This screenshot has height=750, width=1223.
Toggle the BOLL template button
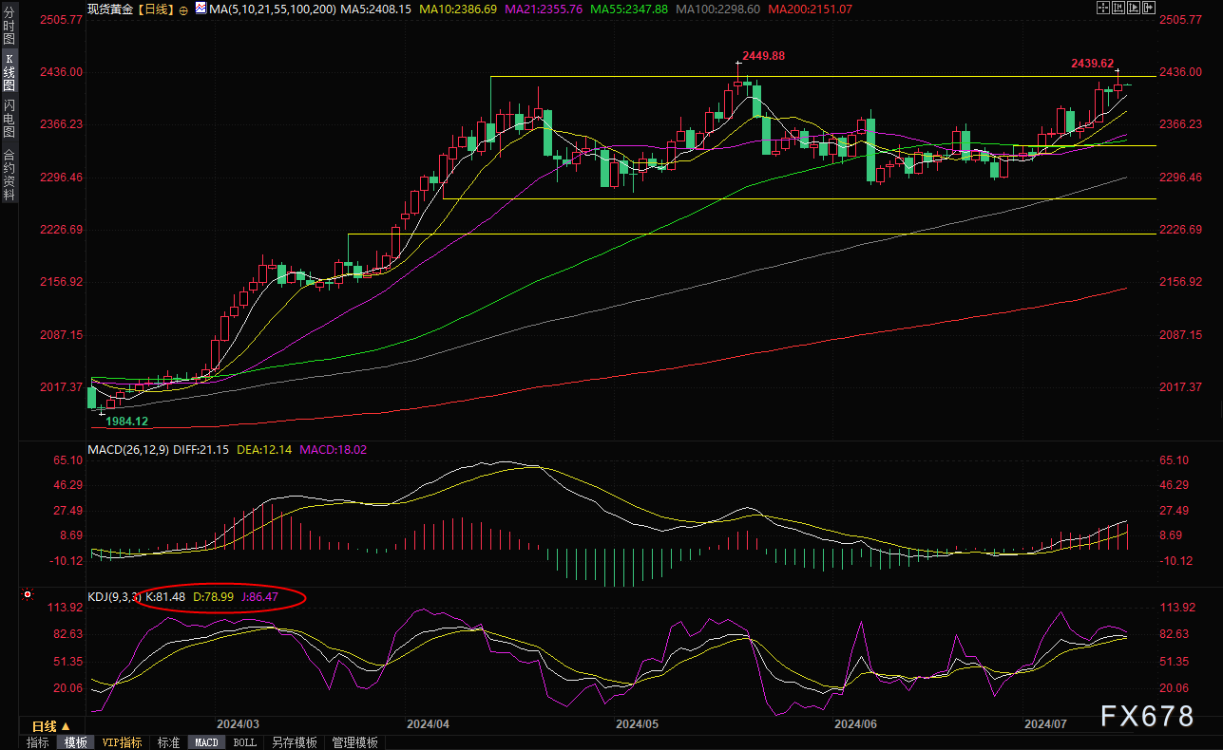pos(244,742)
